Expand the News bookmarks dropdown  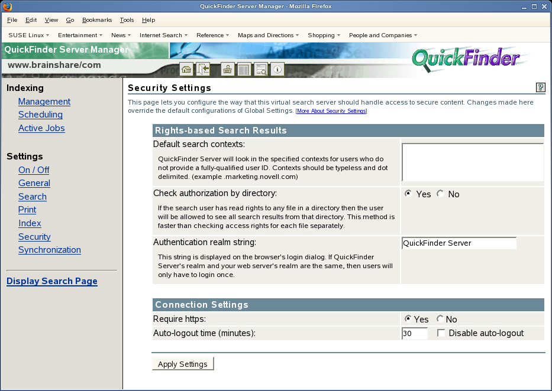(x=121, y=35)
